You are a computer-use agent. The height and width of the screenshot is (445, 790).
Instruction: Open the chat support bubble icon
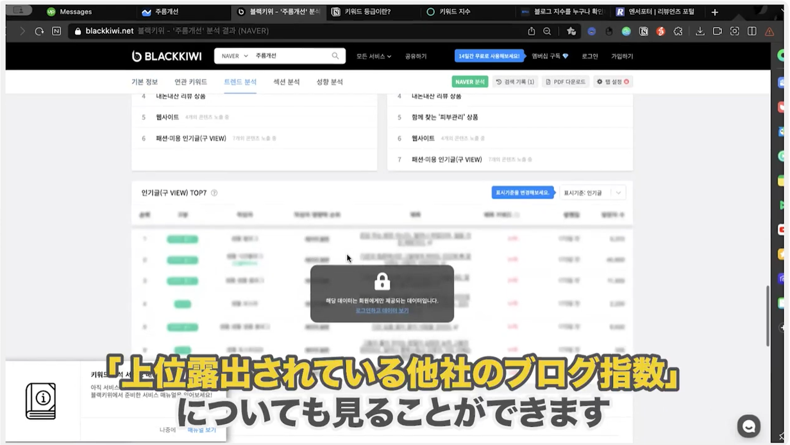click(748, 426)
